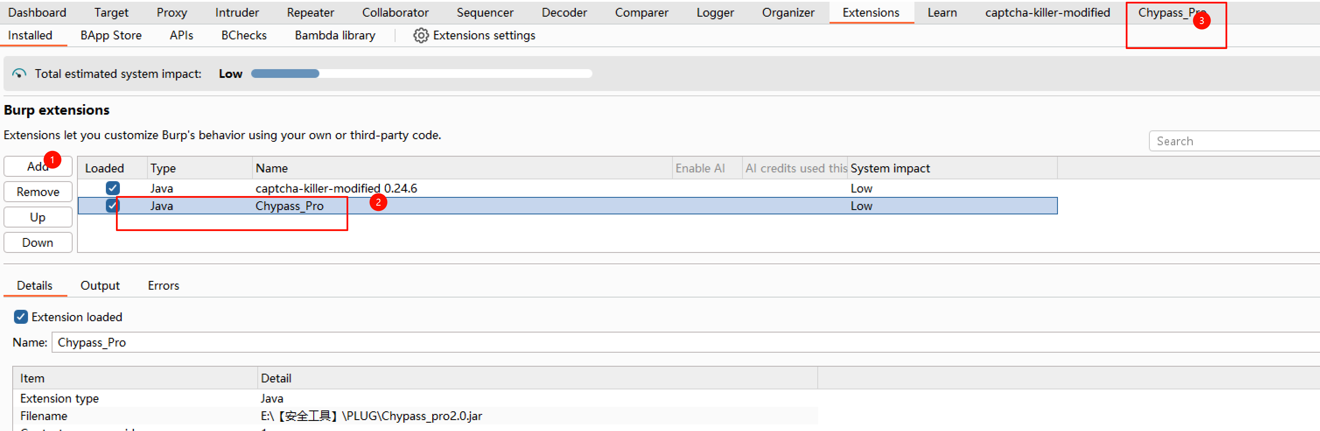Switch to the APIs sub-tab

[x=182, y=35]
